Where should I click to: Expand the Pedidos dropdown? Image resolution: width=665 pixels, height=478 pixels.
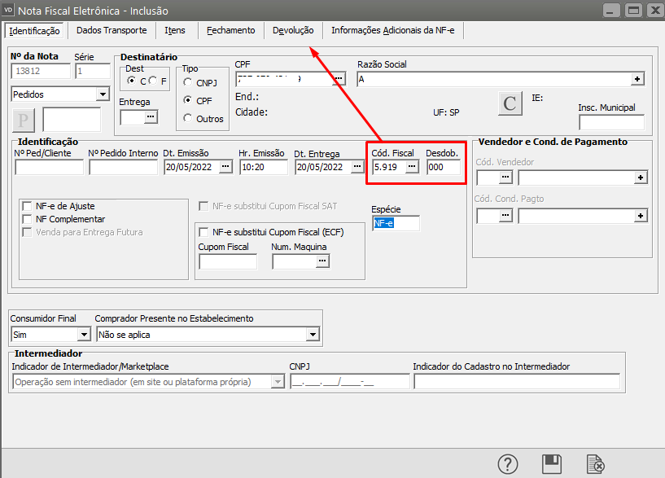point(102,94)
